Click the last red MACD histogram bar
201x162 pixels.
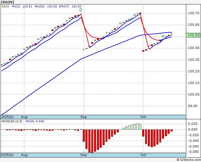[171, 130]
